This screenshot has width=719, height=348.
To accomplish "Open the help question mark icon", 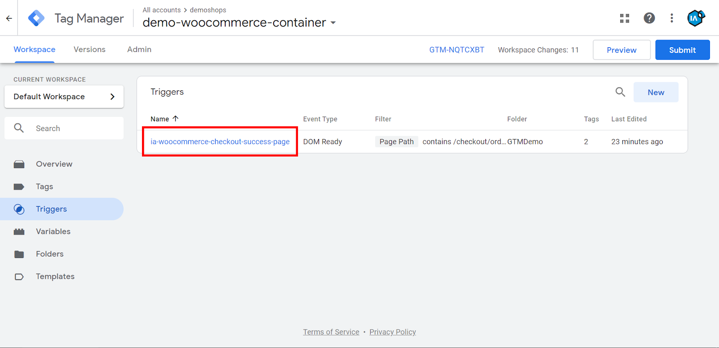I will coord(649,18).
